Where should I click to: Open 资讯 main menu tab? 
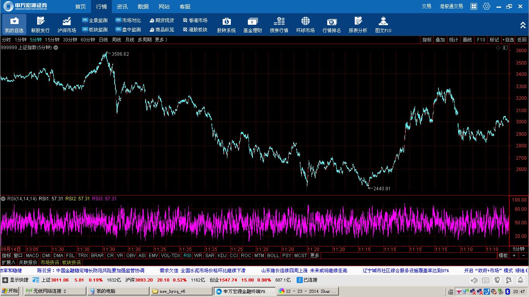(x=122, y=7)
